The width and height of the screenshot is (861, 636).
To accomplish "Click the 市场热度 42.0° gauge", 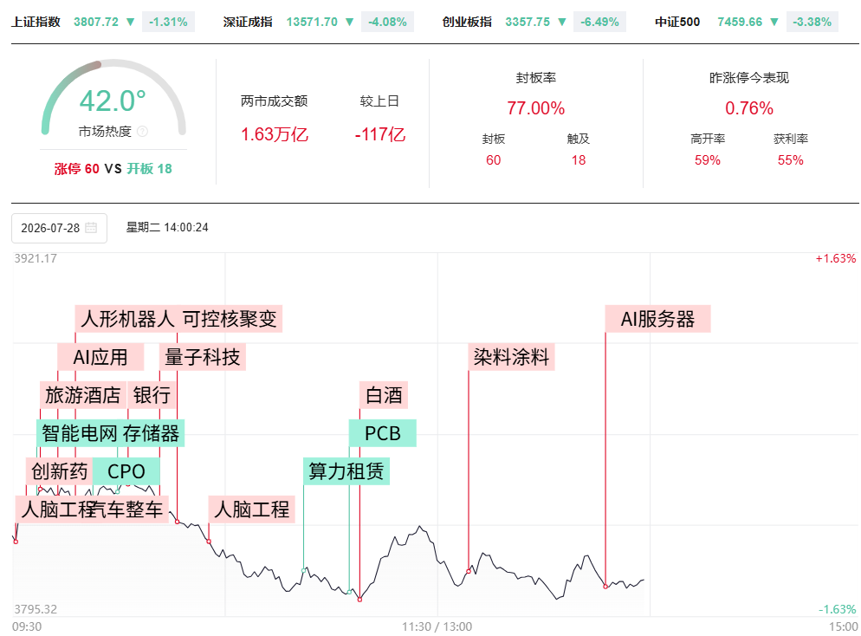I will pos(113,100).
